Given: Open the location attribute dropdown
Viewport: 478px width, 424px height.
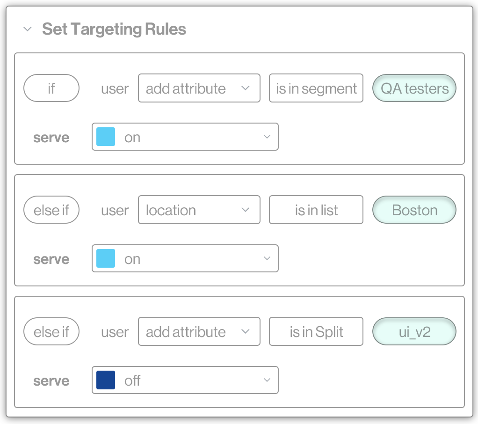Looking at the screenshot, I should coord(199,210).
